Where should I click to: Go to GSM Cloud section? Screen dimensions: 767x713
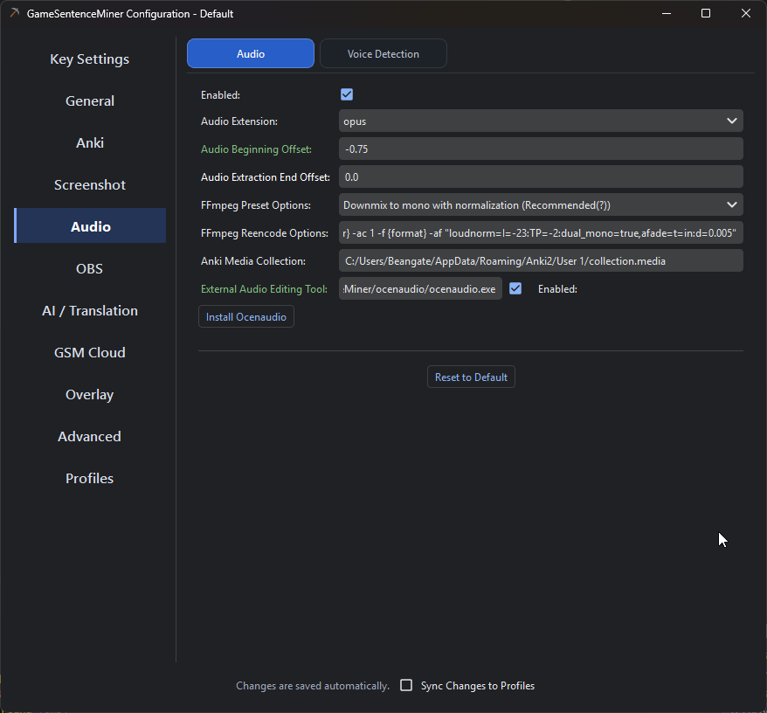pos(89,353)
